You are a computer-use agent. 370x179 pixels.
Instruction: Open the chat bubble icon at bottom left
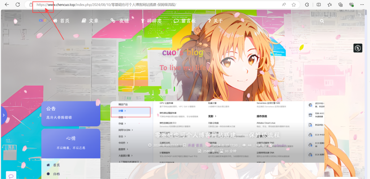10,176
